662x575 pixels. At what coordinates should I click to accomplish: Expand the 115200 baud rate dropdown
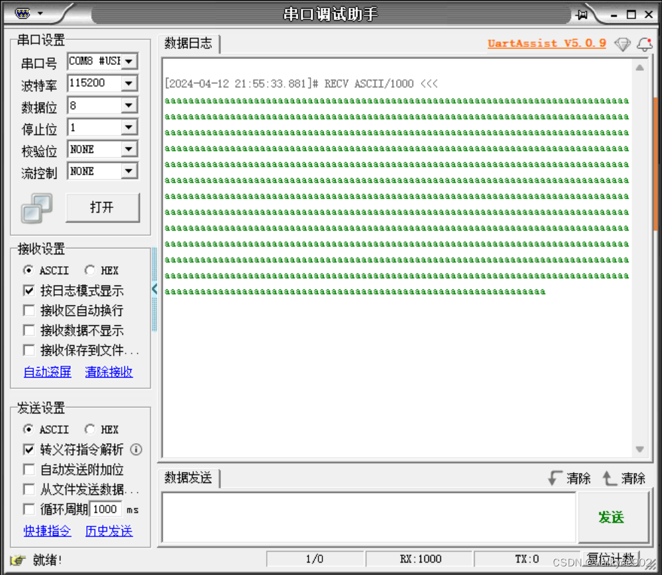point(129,83)
